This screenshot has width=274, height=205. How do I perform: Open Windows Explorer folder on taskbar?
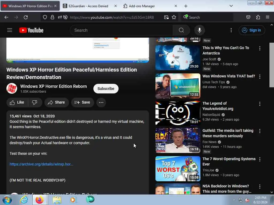coord(57,200)
